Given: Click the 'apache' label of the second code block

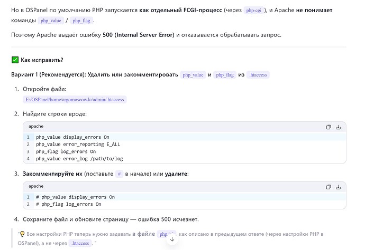Looking at the screenshot, I should [x=36, y=186].
